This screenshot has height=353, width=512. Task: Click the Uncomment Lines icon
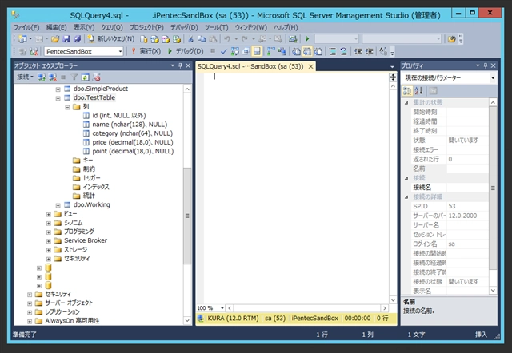tap(343, 51)
